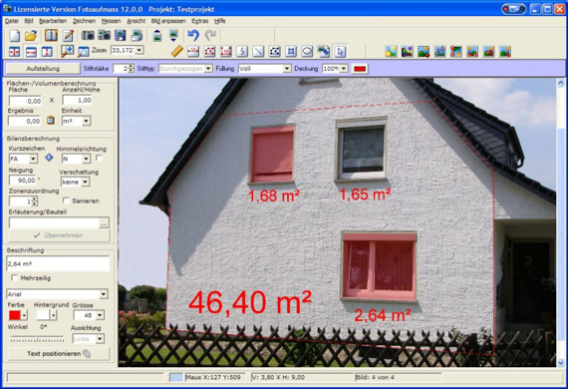
Task: Click the 46,40 m² label on the facade
Action: pyautogui.click(x=250, y=302)
